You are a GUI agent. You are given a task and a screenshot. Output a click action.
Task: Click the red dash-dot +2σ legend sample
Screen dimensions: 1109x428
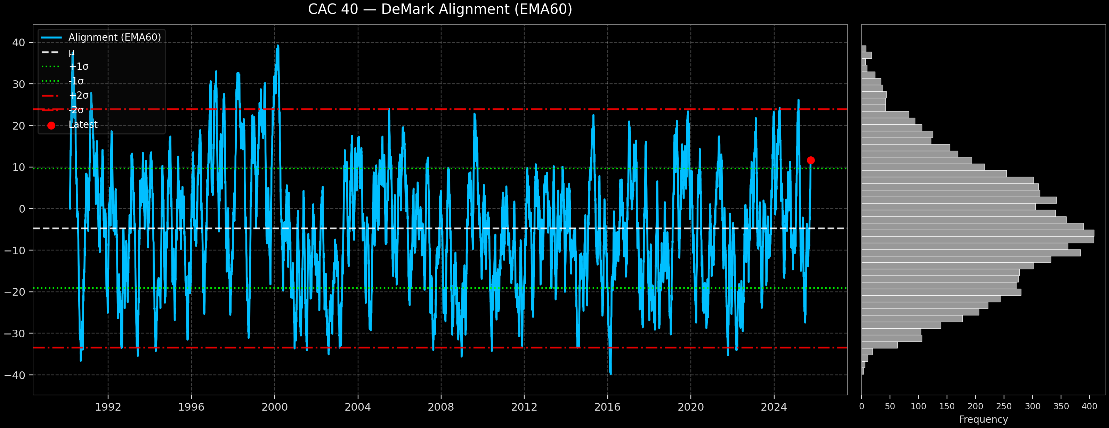click(x=51, y=96)
